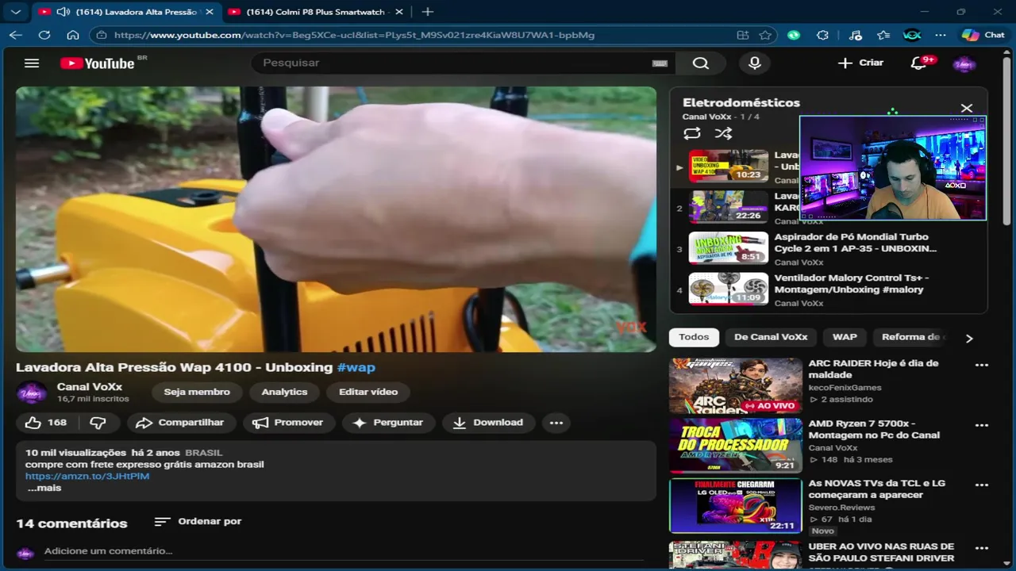
Task: Share video with Compartilhar
Action: click(182, 423)
